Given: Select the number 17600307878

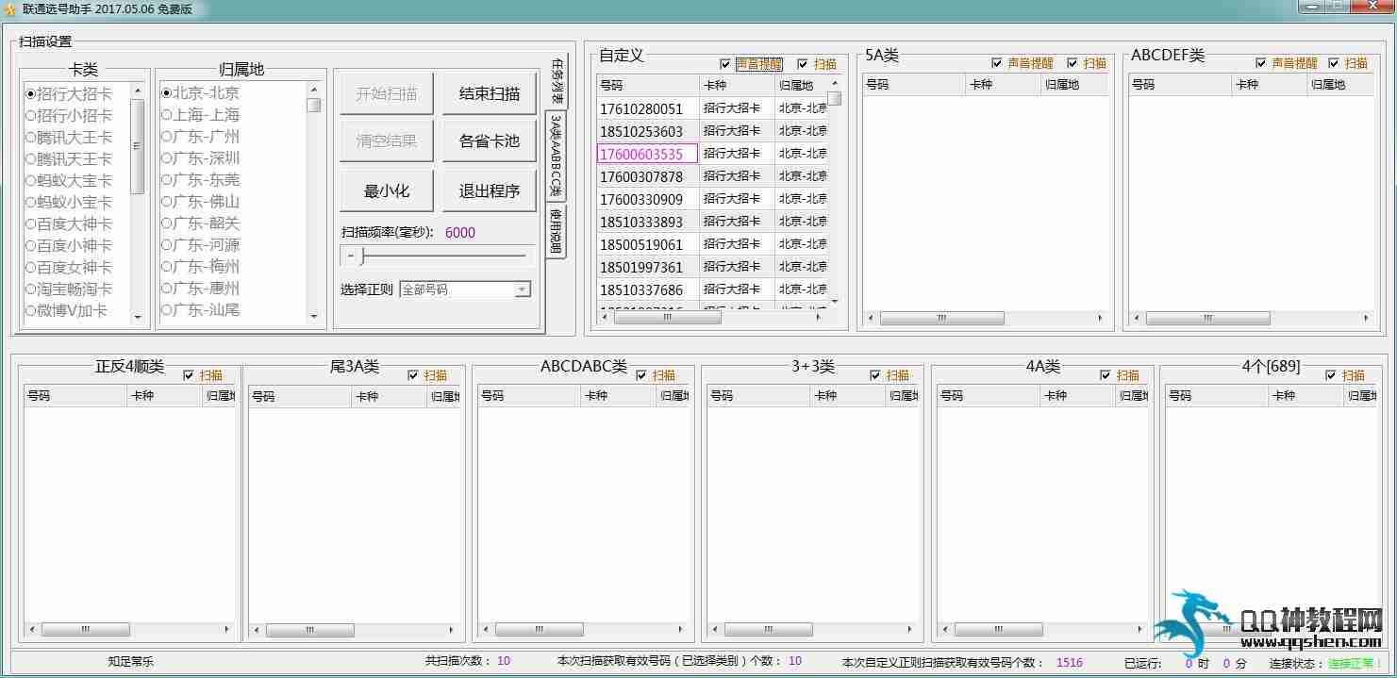Looking at the screenshot, I should point(641,176).
